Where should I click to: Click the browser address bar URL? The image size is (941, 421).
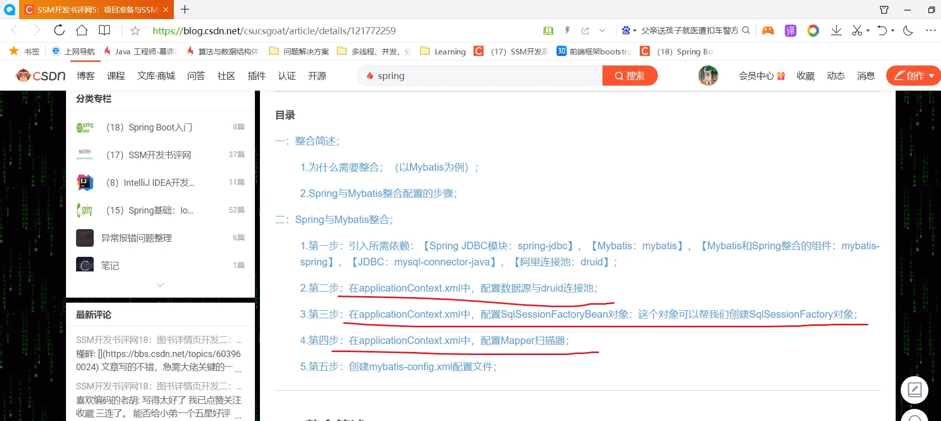point(274,31)
